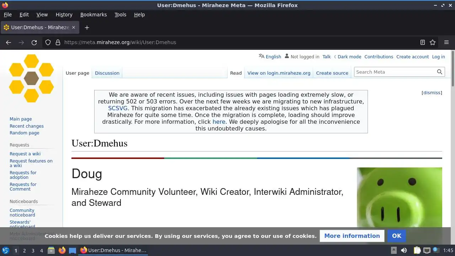Open the Tools menu
The height and width of the screenshot is (256, 455).
pos(120,15)
